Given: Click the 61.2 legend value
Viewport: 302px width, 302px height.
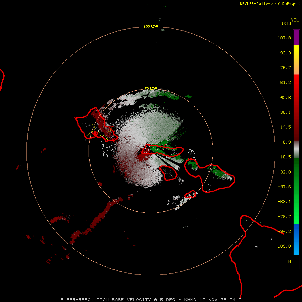Looking at the screenshot, I should coord(286,83).
